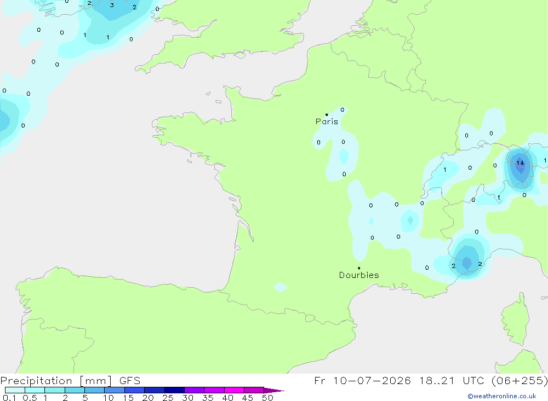Click the 14 mm precipitation value
The width and height of the screenshot is (548, 401).
(x=520, y=163)
